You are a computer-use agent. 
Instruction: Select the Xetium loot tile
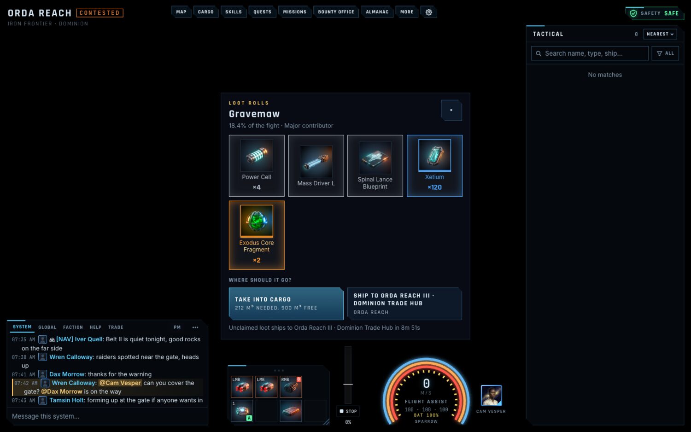[x=434, y=166]
